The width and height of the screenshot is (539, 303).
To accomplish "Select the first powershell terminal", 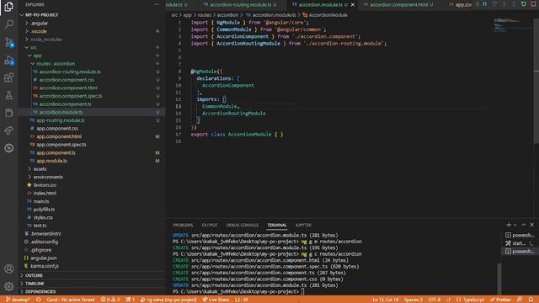I will [x=520, y=236].
